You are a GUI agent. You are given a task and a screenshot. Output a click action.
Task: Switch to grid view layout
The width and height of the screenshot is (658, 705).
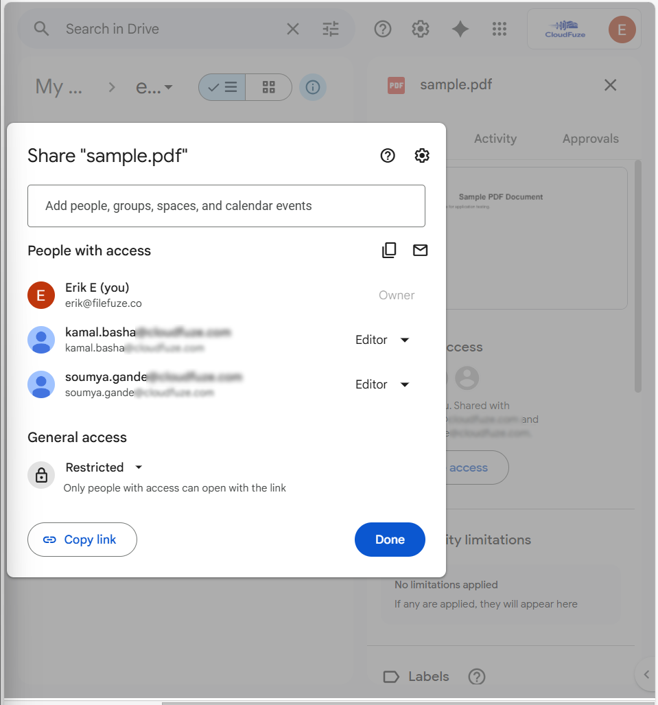coord(268,87)
